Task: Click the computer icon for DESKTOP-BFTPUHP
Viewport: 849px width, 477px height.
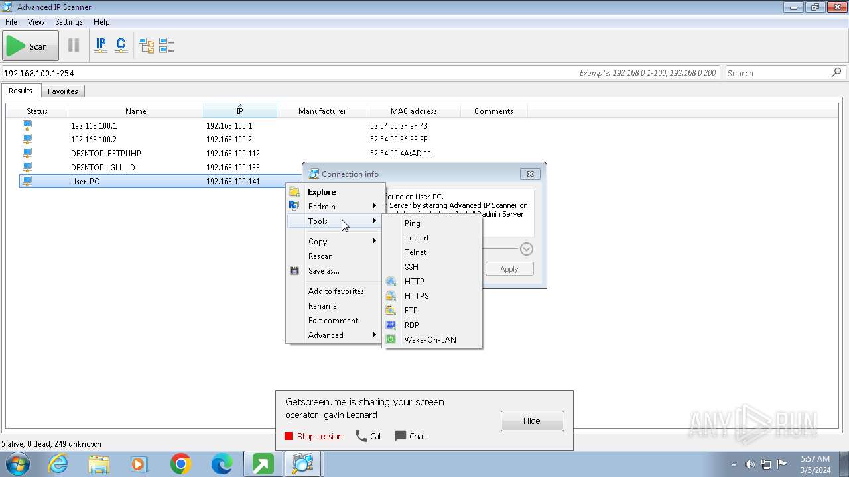Action: point(27,153)
